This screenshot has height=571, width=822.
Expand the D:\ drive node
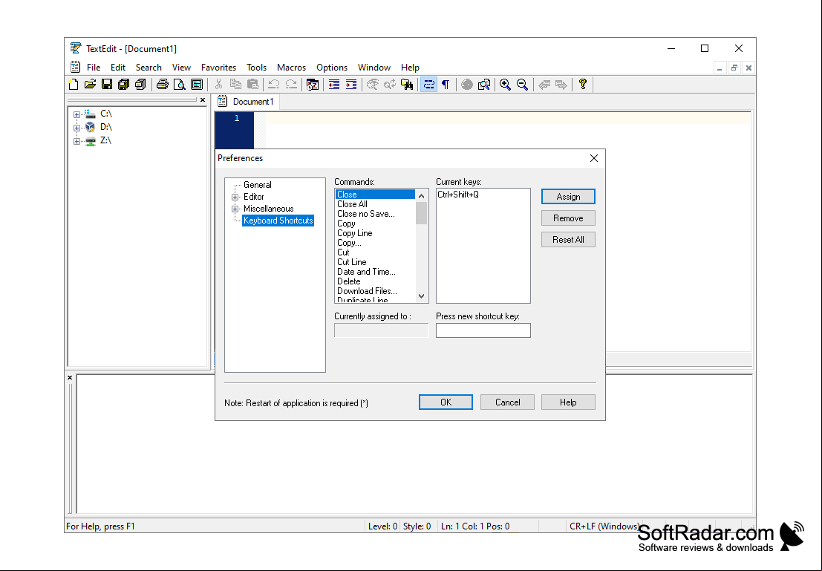76,128
